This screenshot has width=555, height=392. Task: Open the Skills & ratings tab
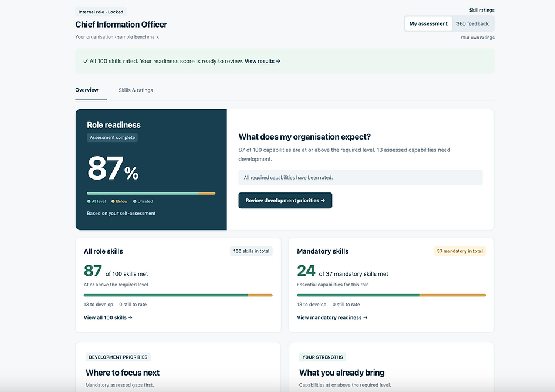click(x=136, y=90)
